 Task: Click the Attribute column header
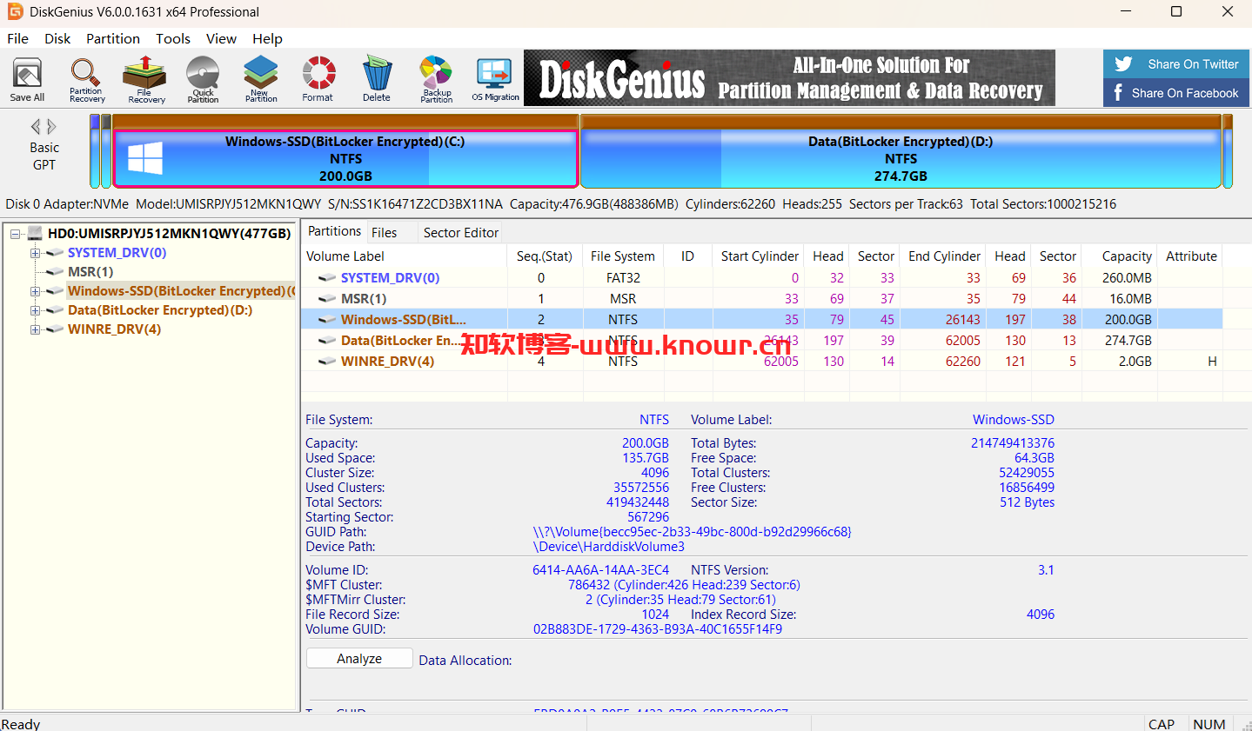pyautogui.click(x=1191, y=256)
